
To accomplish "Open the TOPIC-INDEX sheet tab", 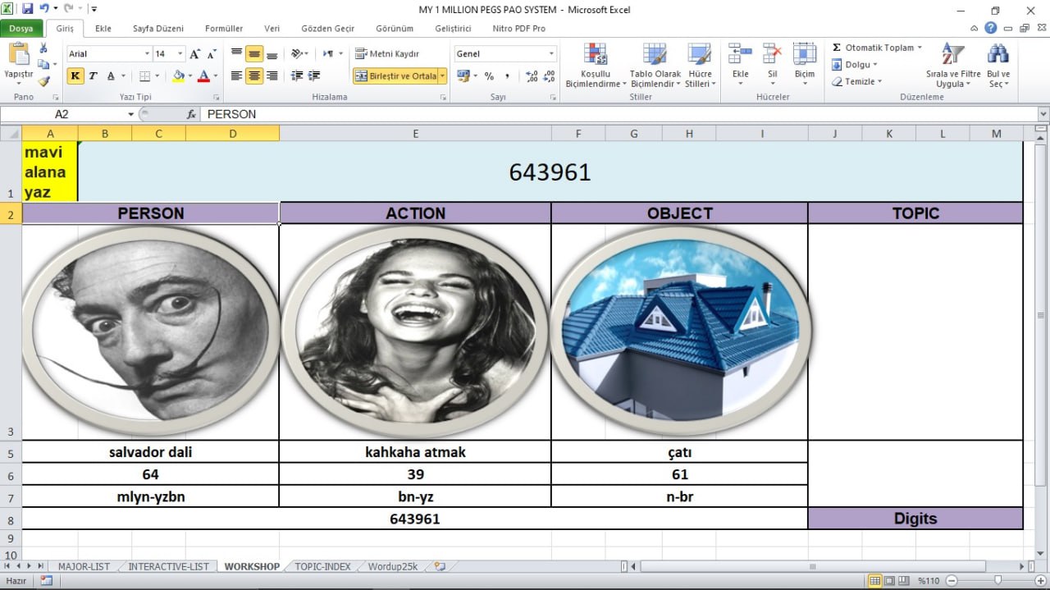I will click(x=322, y=565).
